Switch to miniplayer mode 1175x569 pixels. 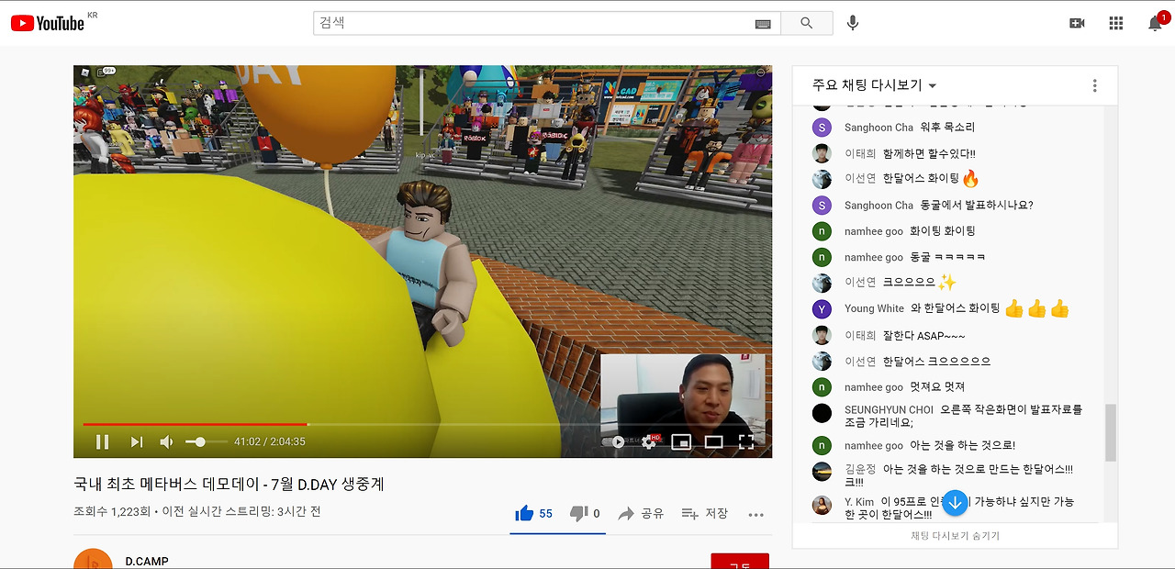681,441
